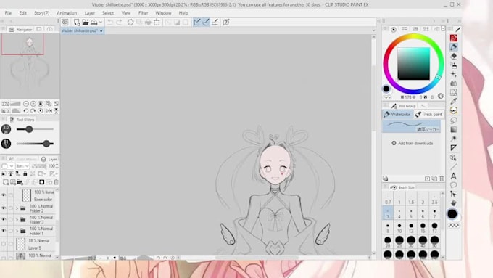Open the Animation menu
493x278 pixels.
pos(67,13)
